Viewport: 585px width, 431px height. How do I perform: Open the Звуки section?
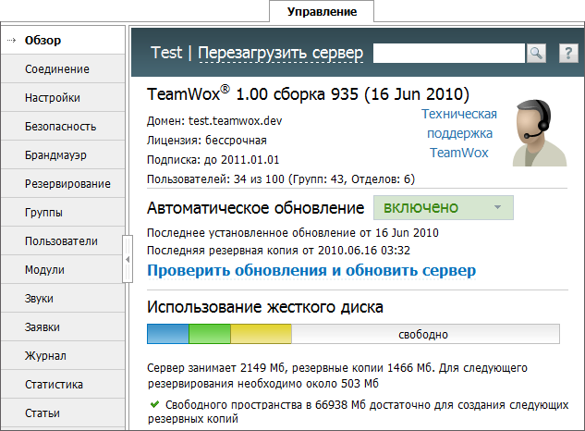click(x=63, y=299)
